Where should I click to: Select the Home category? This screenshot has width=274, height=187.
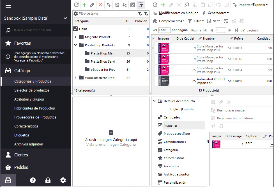point(83,29)
